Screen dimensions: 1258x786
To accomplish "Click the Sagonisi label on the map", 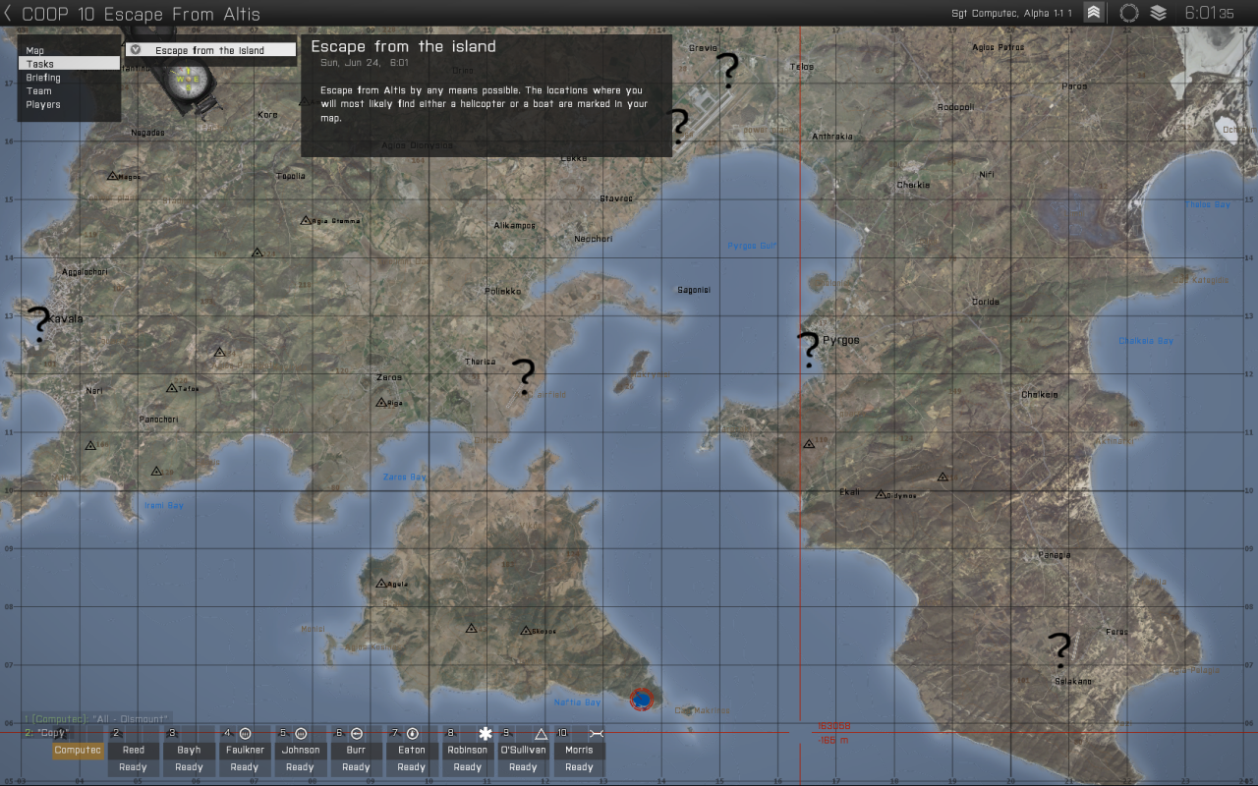I will tap(694, 290).
